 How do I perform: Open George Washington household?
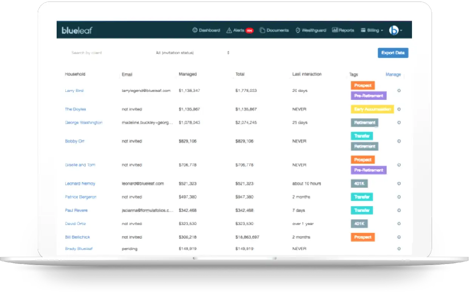(83, 123)
